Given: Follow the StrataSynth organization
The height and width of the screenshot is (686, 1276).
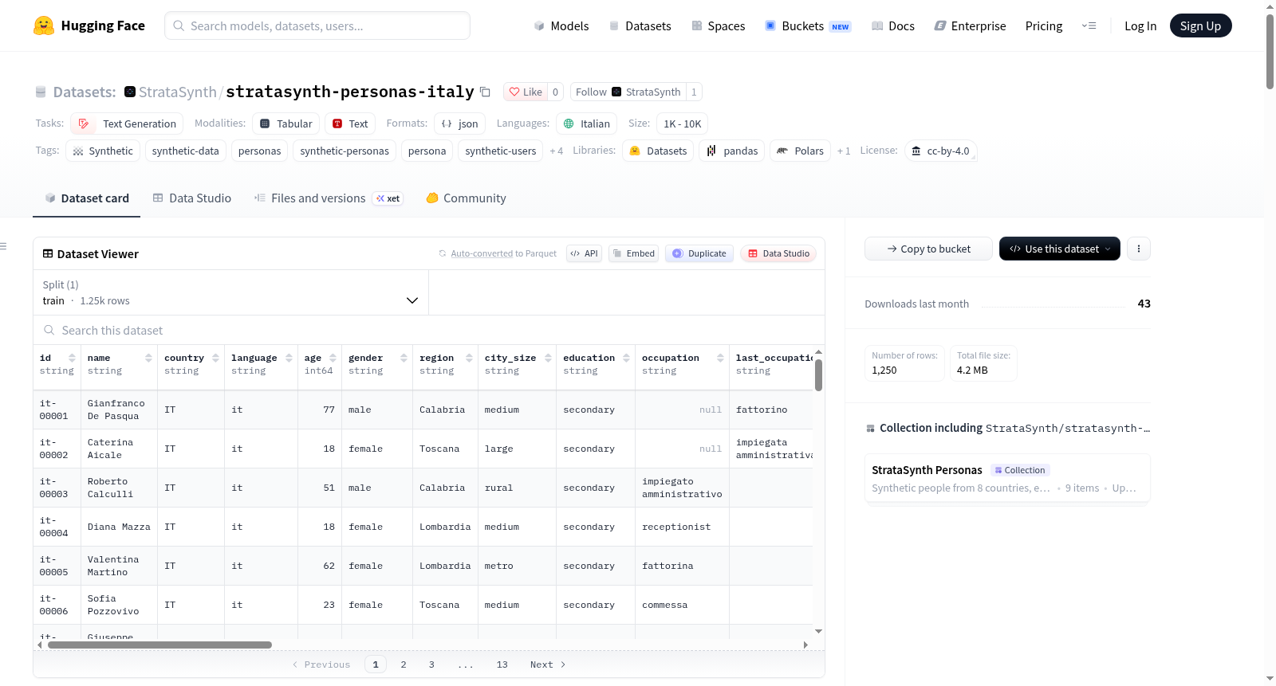Looking at the screenshot, I should click(x=628, y=92).
